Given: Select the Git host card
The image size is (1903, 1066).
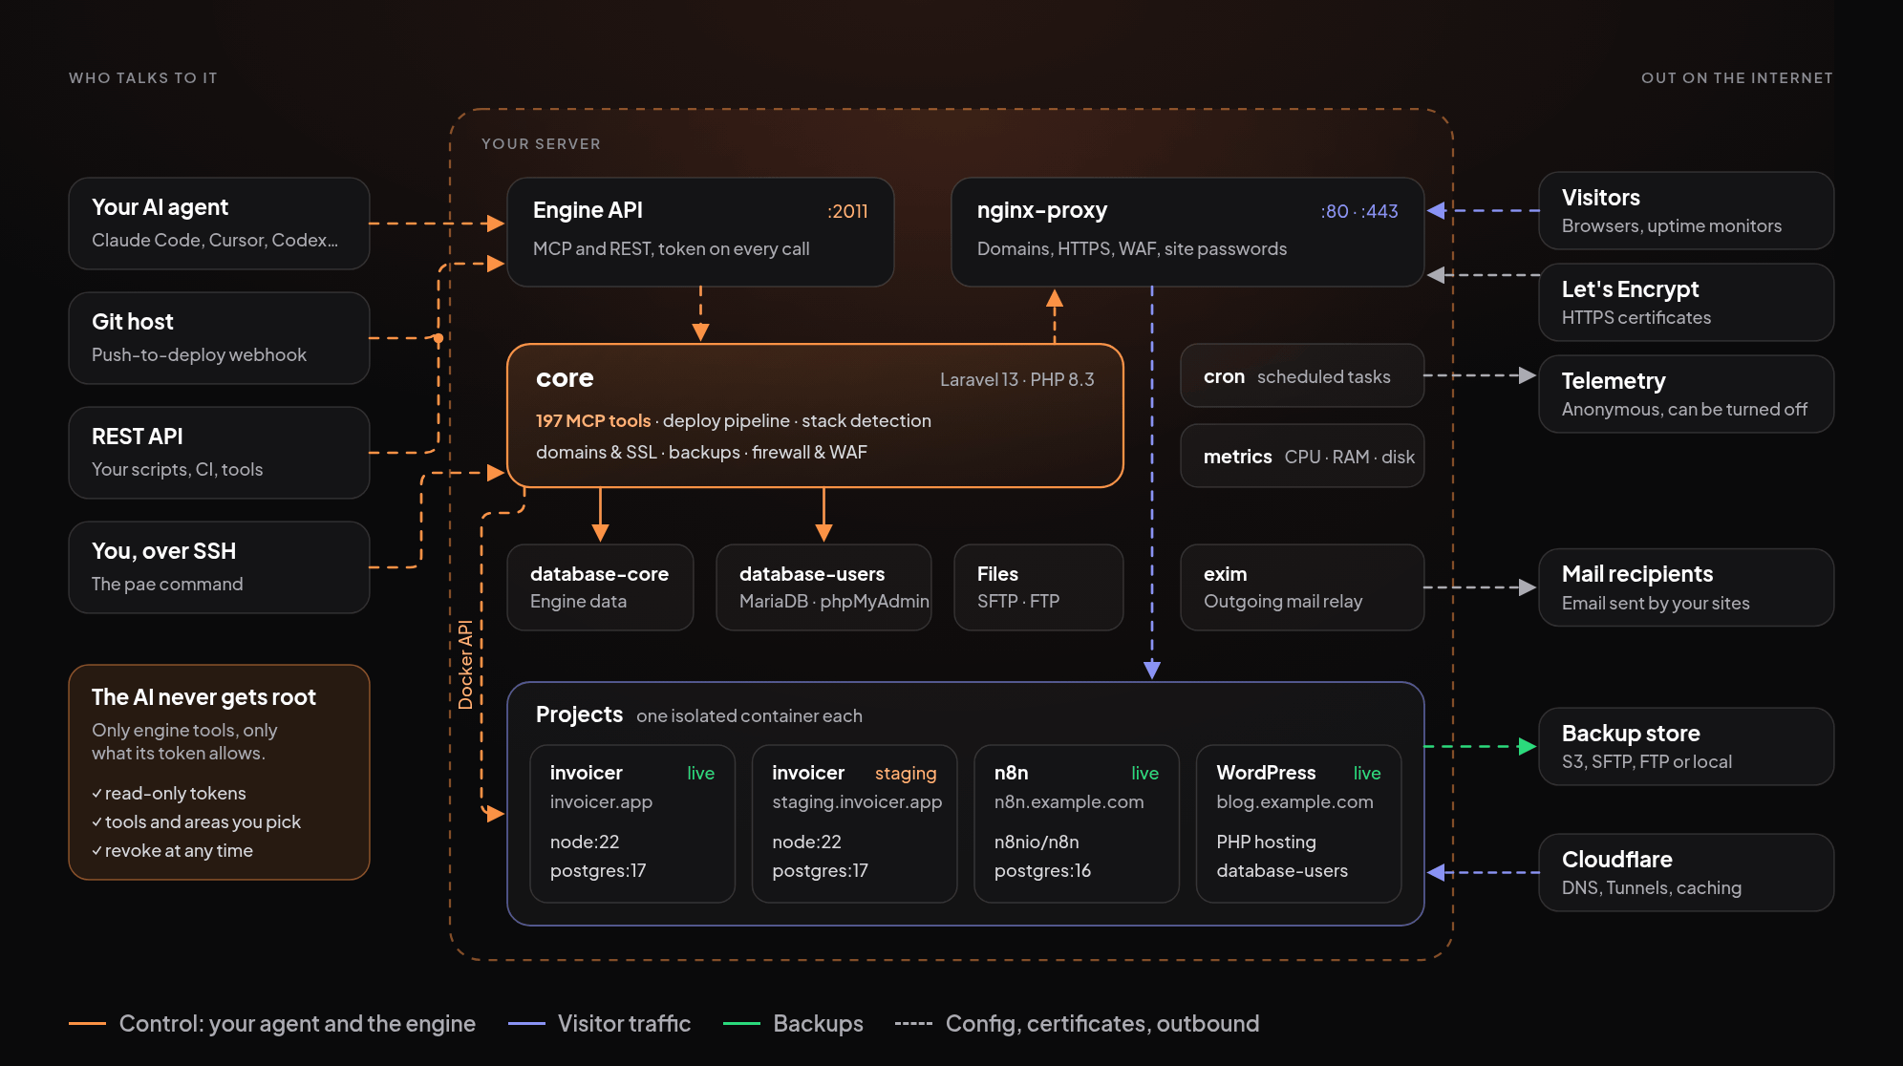Looking at the screenshot, I should click(219, 338).
